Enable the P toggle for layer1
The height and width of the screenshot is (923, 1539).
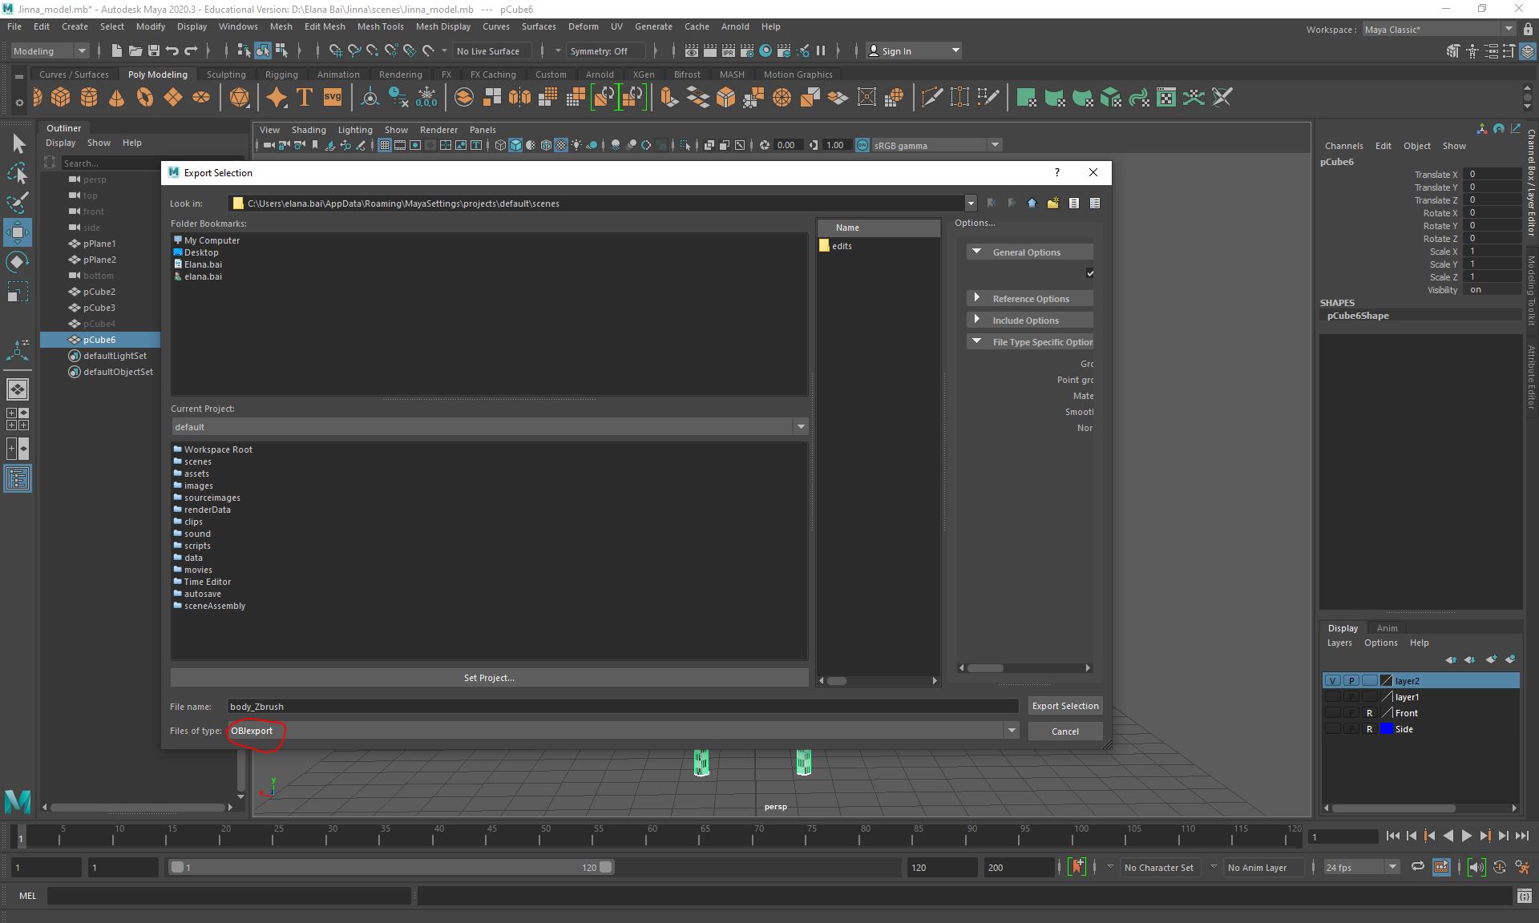click(x=1351, y=697)
